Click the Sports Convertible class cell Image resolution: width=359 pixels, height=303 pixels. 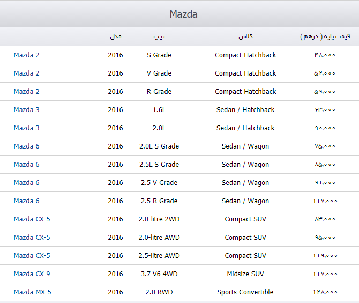click(245, 292)
